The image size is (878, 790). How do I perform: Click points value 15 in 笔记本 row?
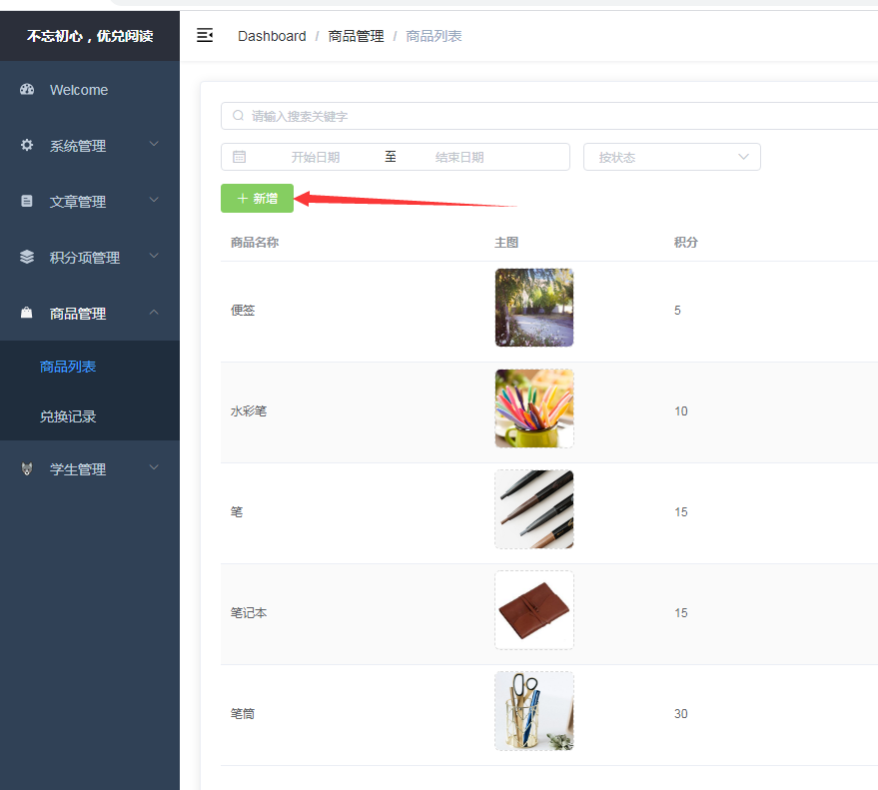681,612
